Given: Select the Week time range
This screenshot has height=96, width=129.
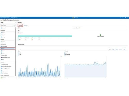Looking at the screenshot, I should [117, 49].
